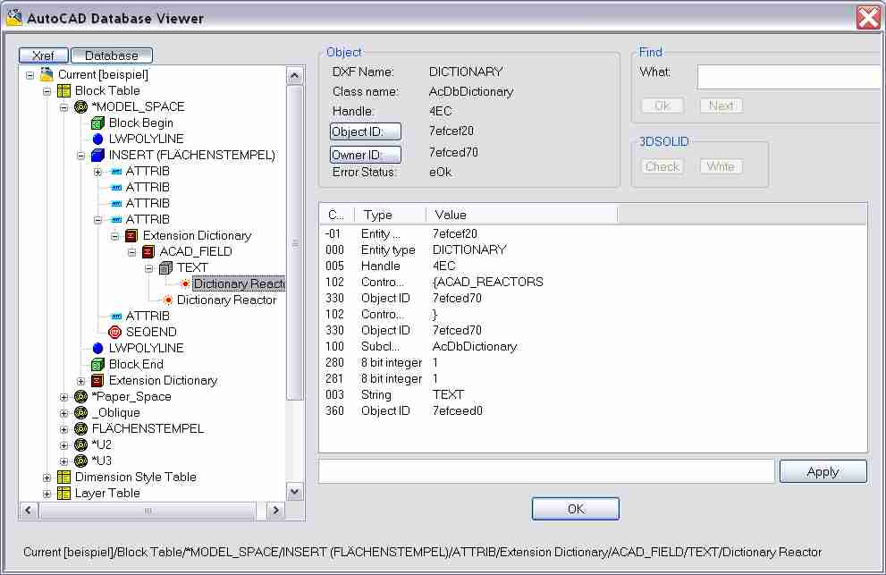
Task: Click the Current [beispiel] drawing icon
Action: [46, 74]
